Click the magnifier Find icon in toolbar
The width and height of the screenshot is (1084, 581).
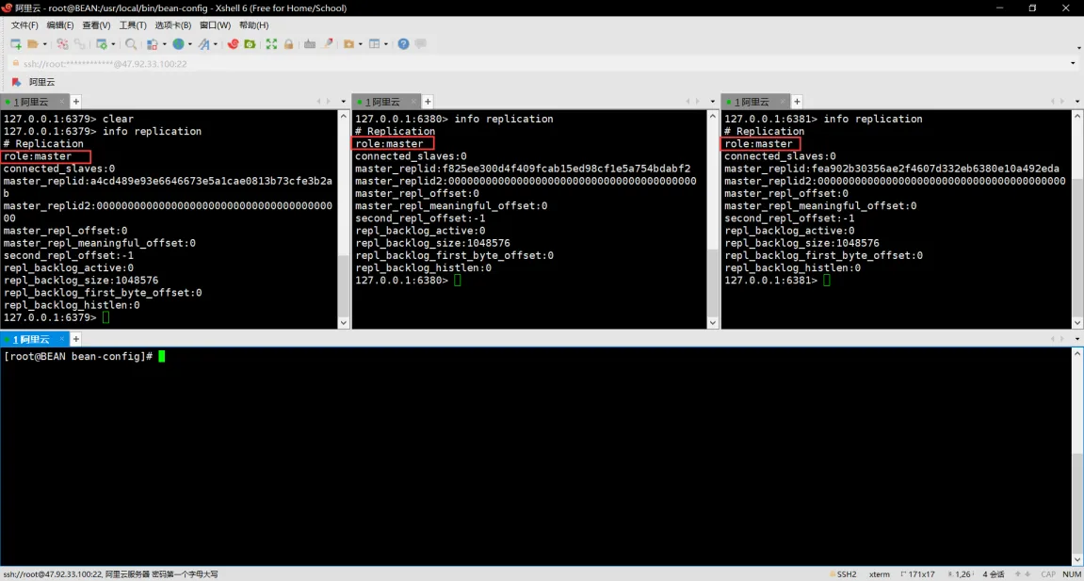[x=131, y=44]
